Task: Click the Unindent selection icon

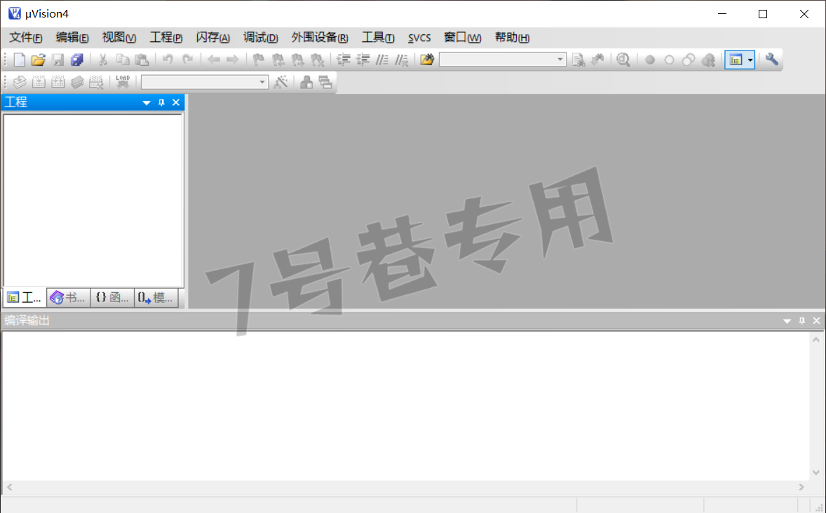Action: pos(363,60)
